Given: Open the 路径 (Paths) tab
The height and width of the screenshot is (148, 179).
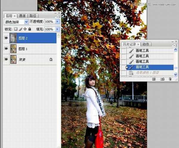Looking at the screenshot, I should pos(33,16).
